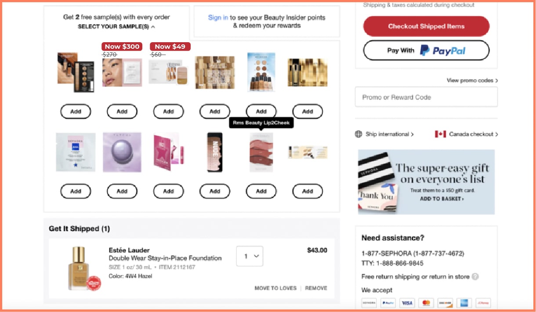
Task: Click the Canada flag icon
Action: [x=440, y=134]
